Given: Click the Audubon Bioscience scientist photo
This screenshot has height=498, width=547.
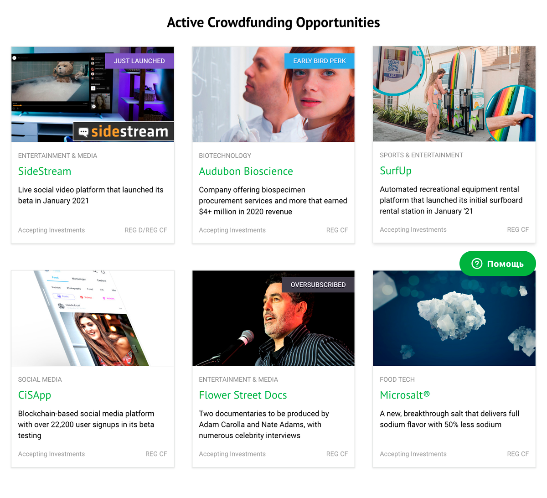Looking at the screenshot, I should click(273, 94).
